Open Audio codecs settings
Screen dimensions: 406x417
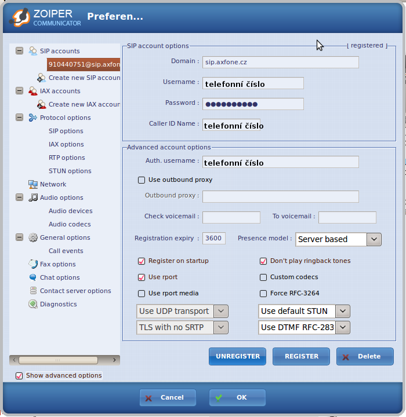tap(70, 224)
